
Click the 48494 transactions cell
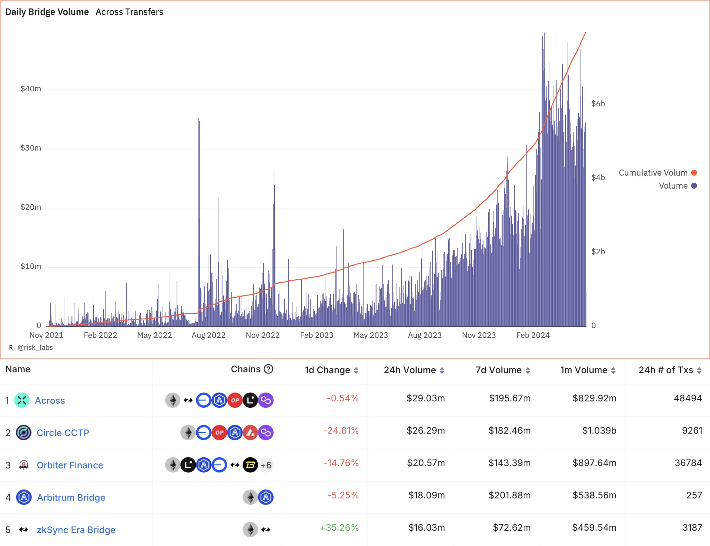688,398
